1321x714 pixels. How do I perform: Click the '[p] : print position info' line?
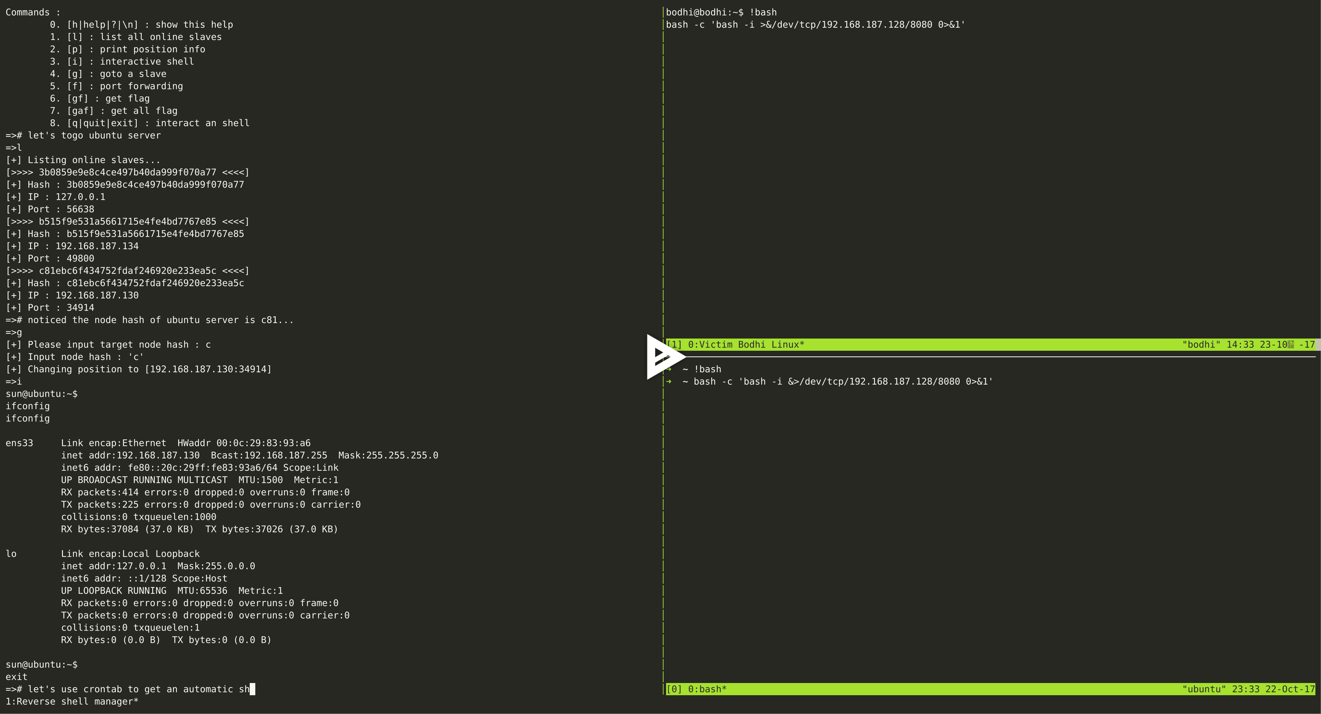point(127,49)
